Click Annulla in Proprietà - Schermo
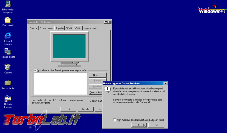This screenshot has height=133, width=227. pos(86,109)
